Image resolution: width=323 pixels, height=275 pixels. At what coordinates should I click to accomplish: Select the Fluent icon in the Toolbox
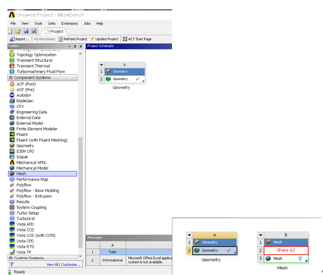[x=12, y=135]
